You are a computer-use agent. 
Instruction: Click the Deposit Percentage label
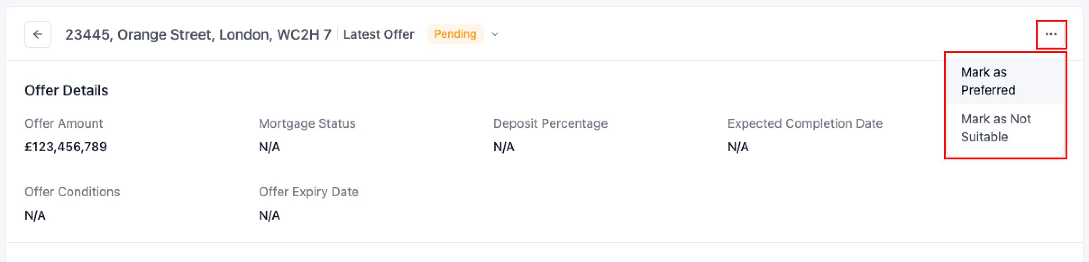(x=550, y=123)
